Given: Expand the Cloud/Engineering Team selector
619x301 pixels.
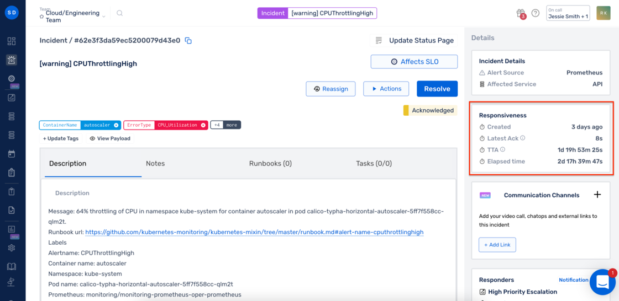Looking at the screenshot, I should coord(72,16).
